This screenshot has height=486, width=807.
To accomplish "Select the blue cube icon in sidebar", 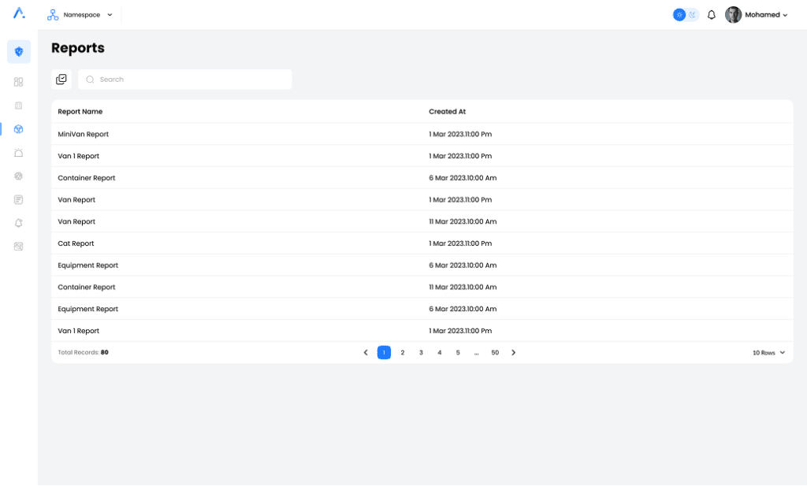I will [x=19, y=129].
